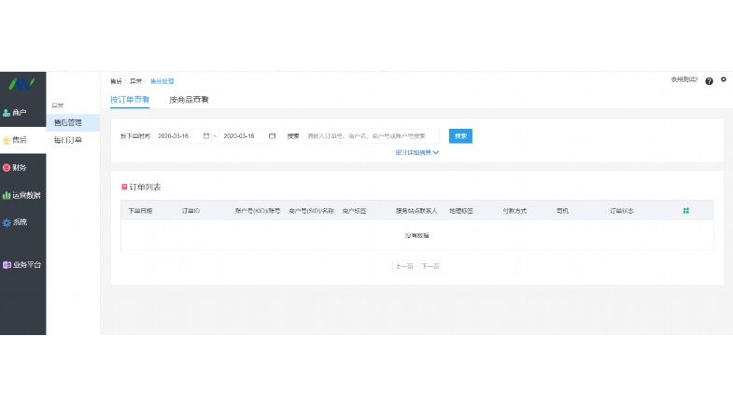Open the 财务 finance section
The width and height of the screenshot is (733, 406).
23,167
